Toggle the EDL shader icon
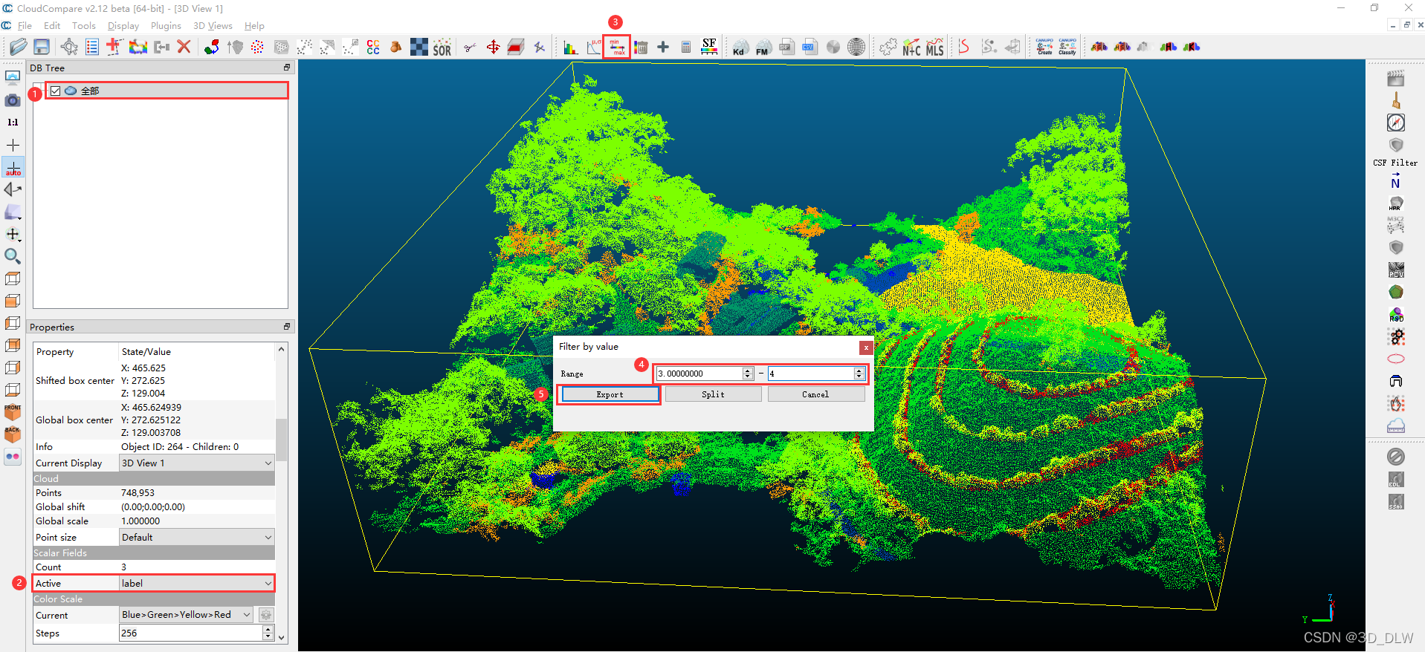 (x=1396, y=480)
